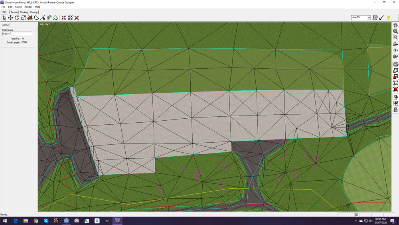Click the red X delete icon
The height and width of the screenshot is (225, 399).
pyautogui.click(x=77, y=18)
